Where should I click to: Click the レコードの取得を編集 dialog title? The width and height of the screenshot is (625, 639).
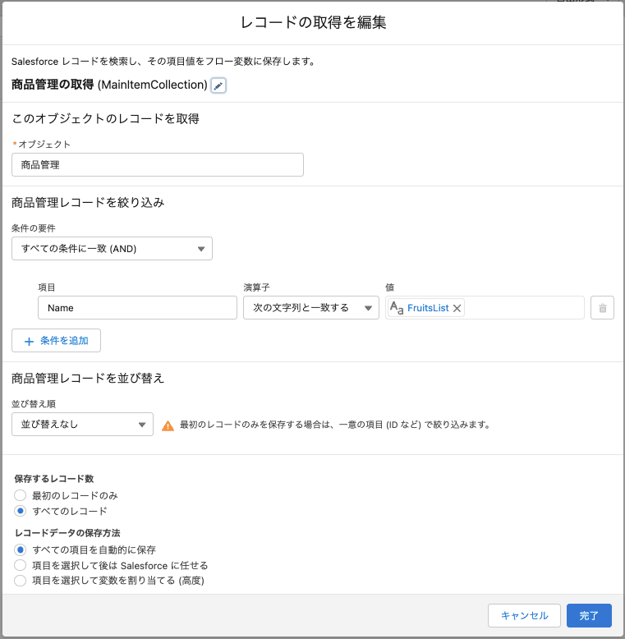(x=313, y=22)
